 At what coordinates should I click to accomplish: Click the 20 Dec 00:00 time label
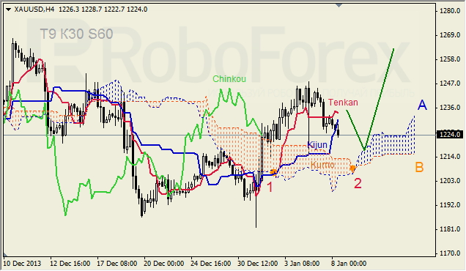point(163,264)
